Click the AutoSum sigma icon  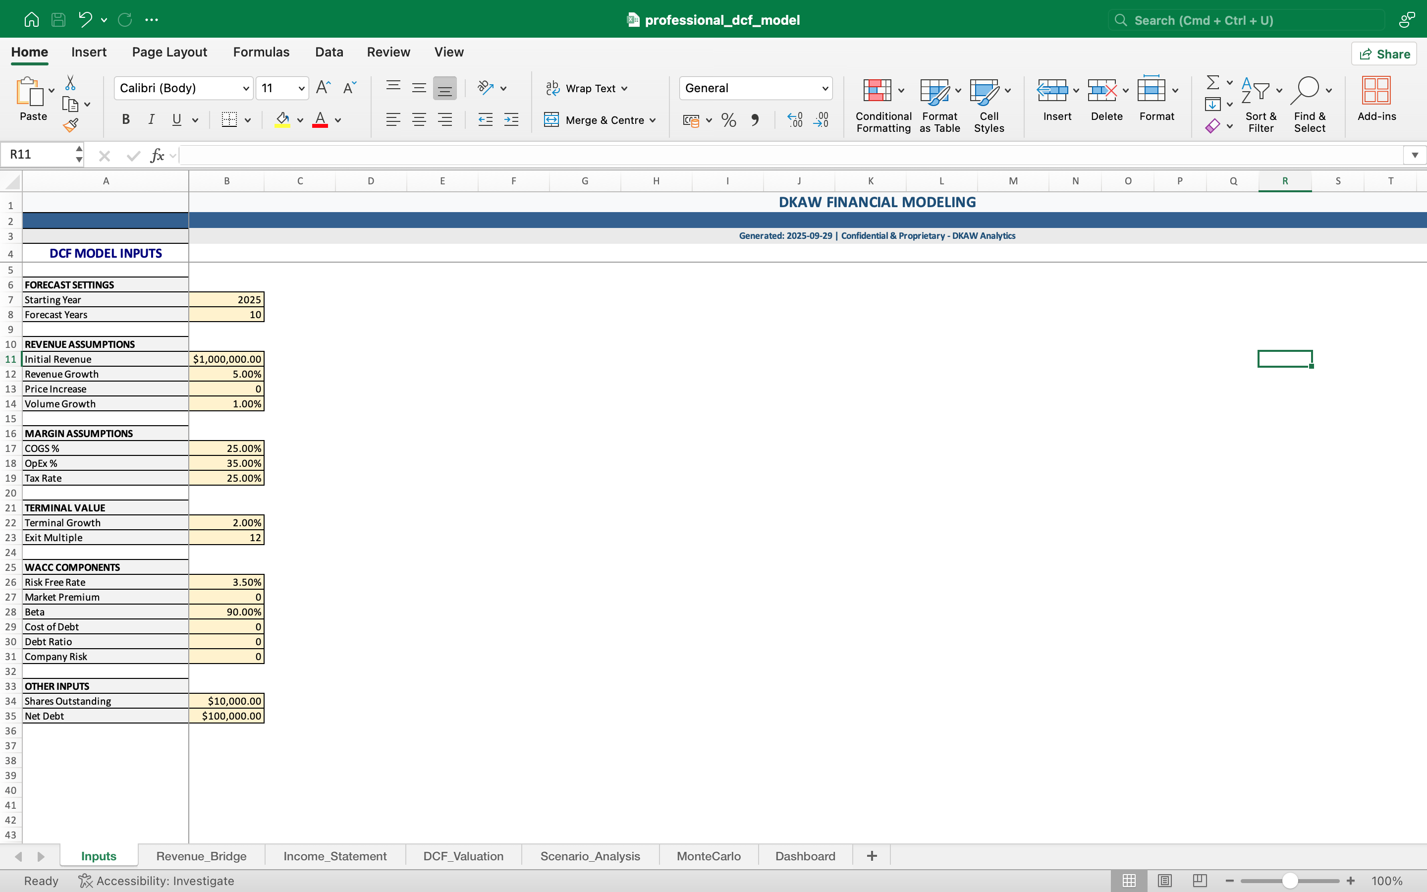coord(1212,82)
